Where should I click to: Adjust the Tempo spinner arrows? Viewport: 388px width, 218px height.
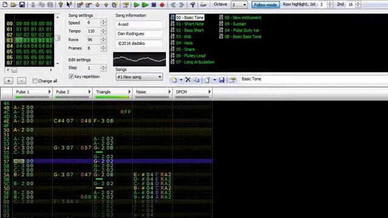pyautogui.click(x=104, y=31)
